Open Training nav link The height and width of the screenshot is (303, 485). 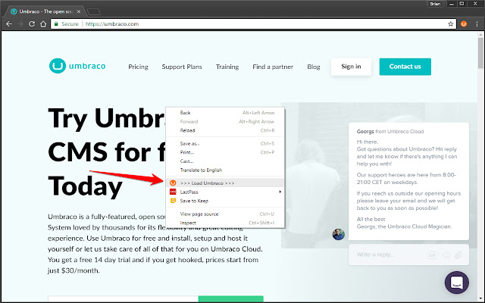coord(227,67)
